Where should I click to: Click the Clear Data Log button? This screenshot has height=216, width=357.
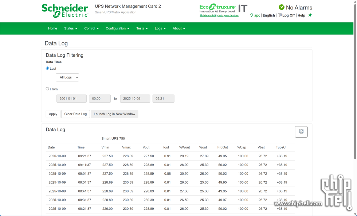coord(75,114)
